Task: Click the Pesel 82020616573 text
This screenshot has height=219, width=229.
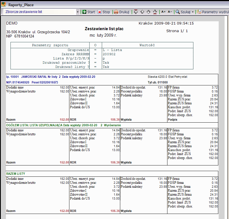Action: 45,82
